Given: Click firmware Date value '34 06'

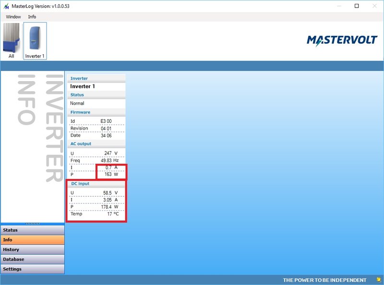Looking at the screenshot, I should pos(106,135).
